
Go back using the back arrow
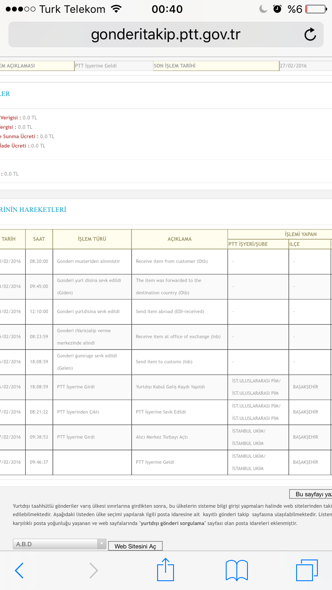coord(19,571)
